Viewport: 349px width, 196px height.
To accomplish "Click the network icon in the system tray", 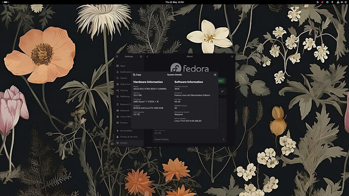I will [338, 2].
